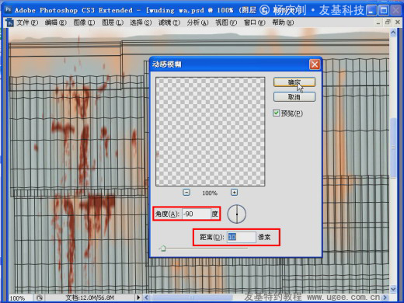This screenshot has height=303, width=404.
Task: Open the 文件(F) menu
Action: tap(27, 23)
